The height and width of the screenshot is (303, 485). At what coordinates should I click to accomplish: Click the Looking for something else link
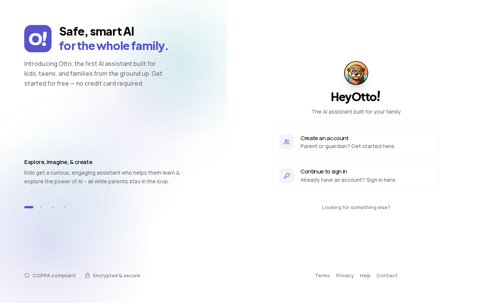[x=356, y=207]
